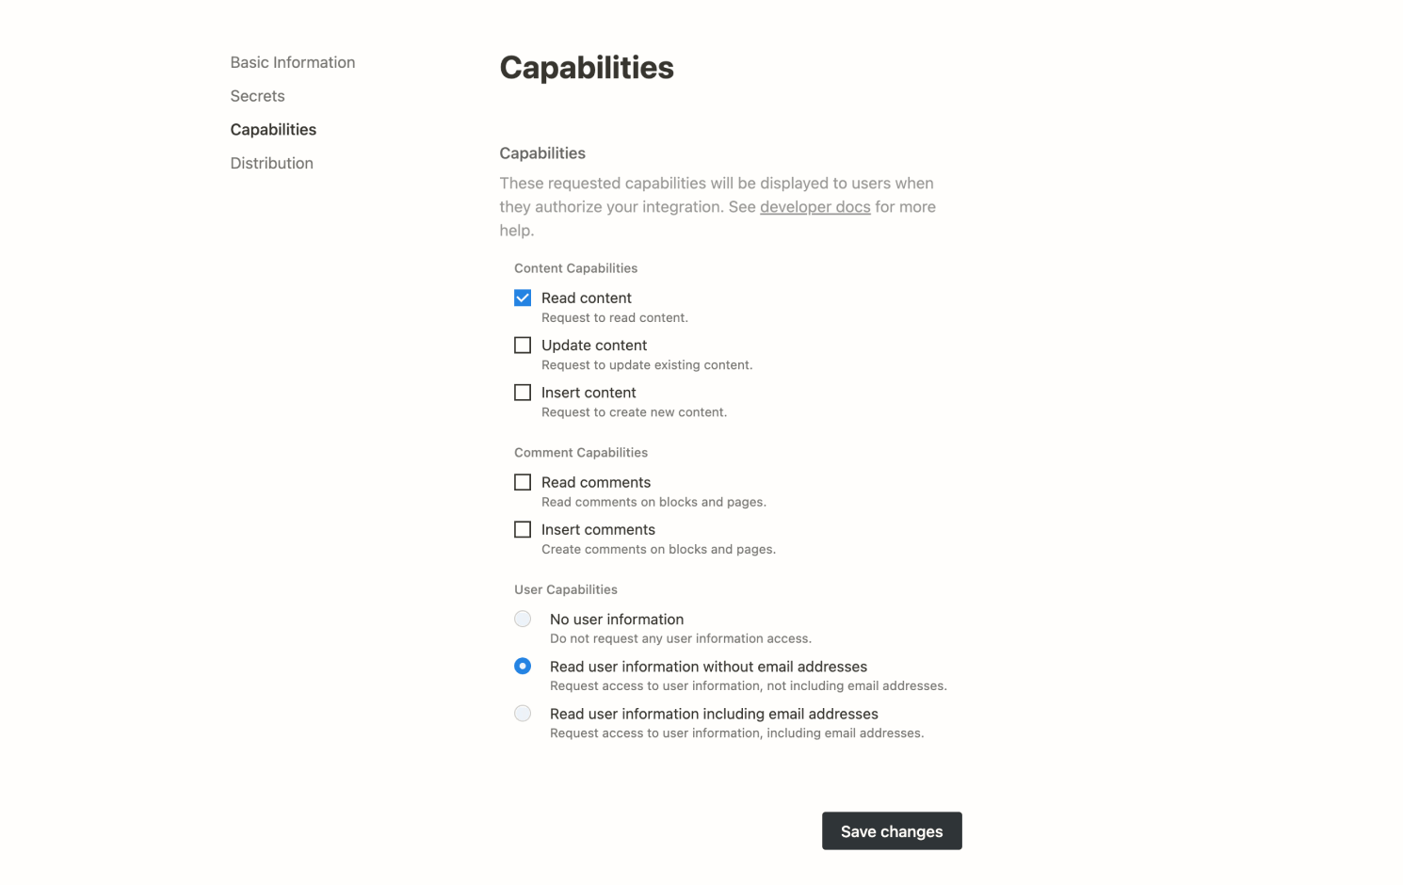Image resolution: width=1403 pixels, height=885 pixels.
Task: Go to the Secrets section
Action: [257, 95]
